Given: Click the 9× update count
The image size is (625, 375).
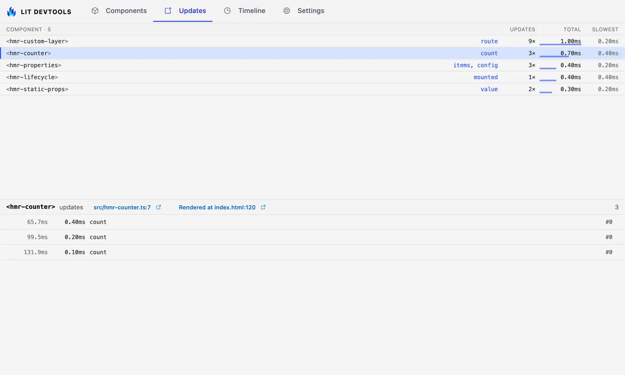Looking at the screenshot, I should pyautogui.click(x=532, y=41).
